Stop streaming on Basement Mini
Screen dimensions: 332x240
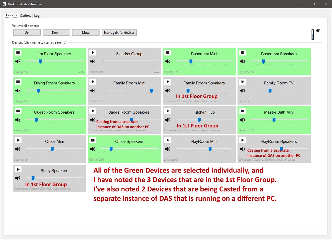coord(168,53)
